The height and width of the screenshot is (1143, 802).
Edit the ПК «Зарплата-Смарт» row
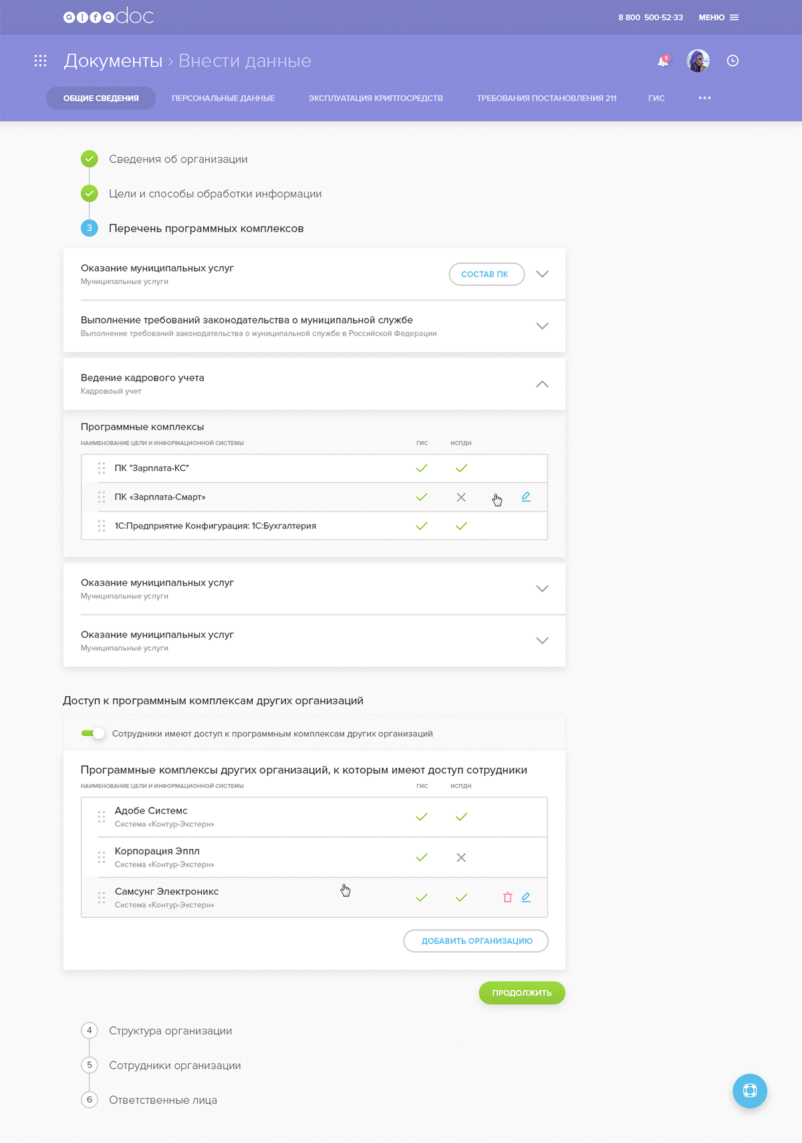[x=526, y=497]
